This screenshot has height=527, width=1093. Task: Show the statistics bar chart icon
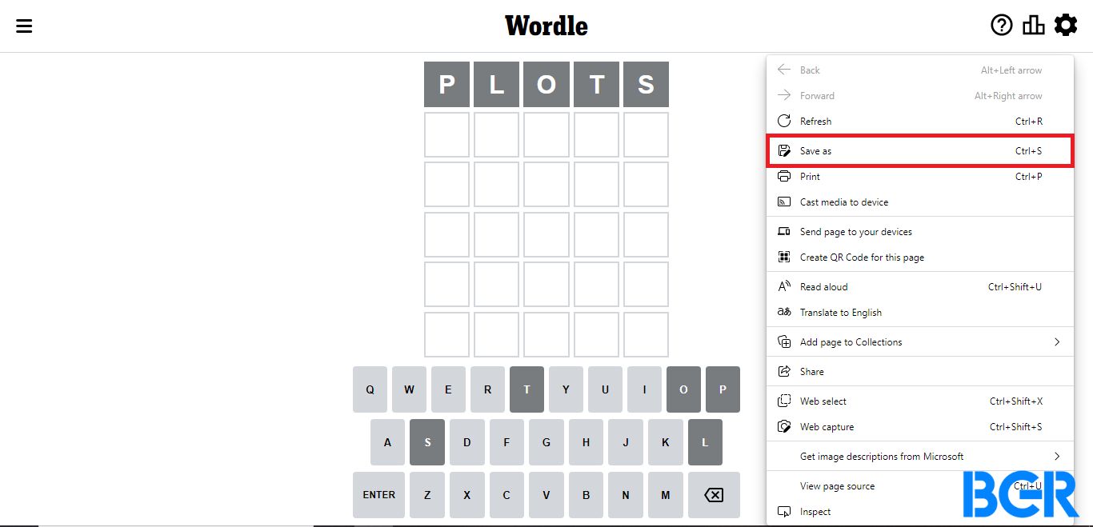point(1033,26)
